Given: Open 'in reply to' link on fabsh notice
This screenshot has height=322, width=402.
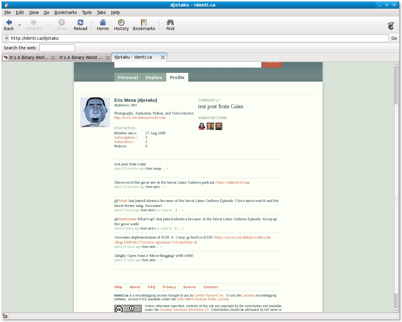Looking at the screenshot, I should (x=166, y=210).
